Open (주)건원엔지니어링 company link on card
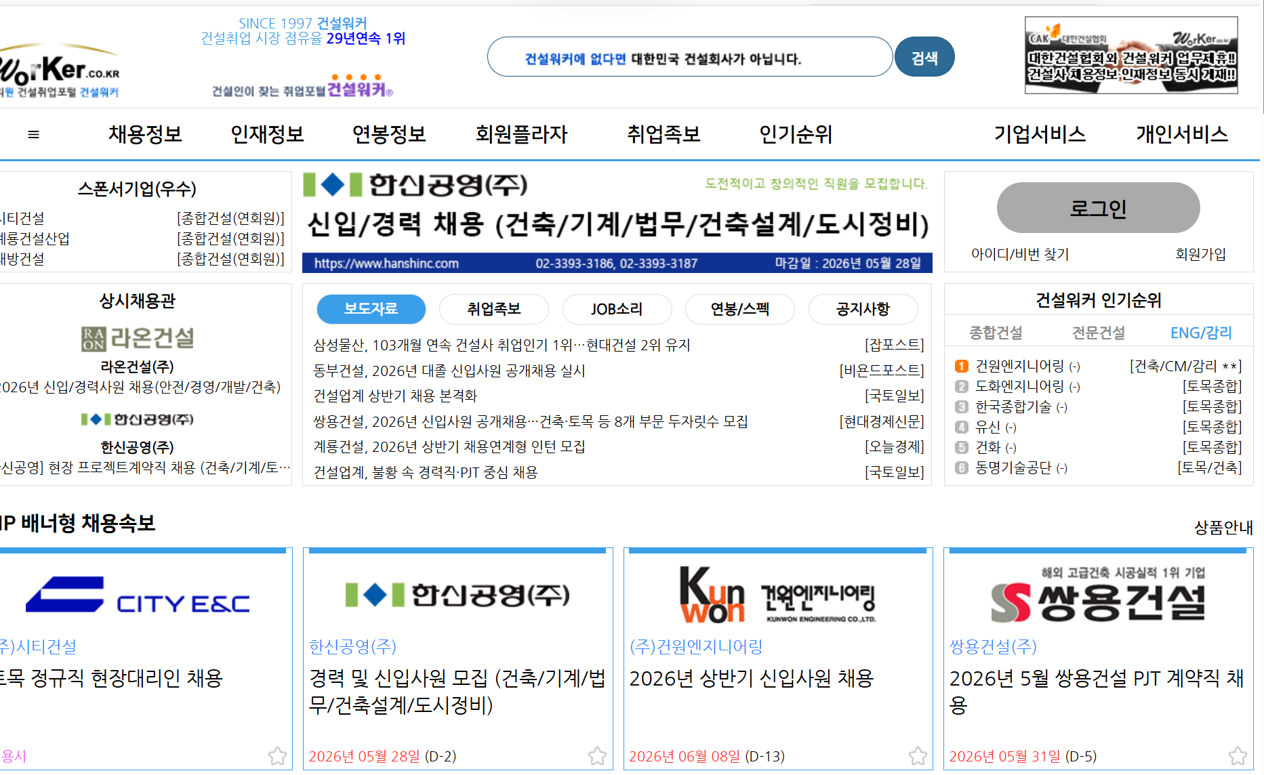The height and width of the screenshot is (775, 1264). (696, 646)
